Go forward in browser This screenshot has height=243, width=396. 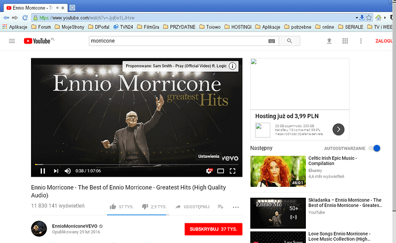[x=15, y=18]
